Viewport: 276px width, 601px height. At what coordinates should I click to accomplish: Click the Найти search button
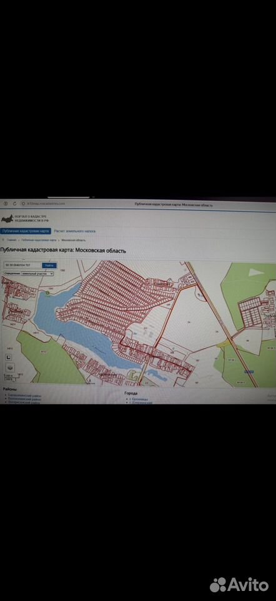click(49, 265)
